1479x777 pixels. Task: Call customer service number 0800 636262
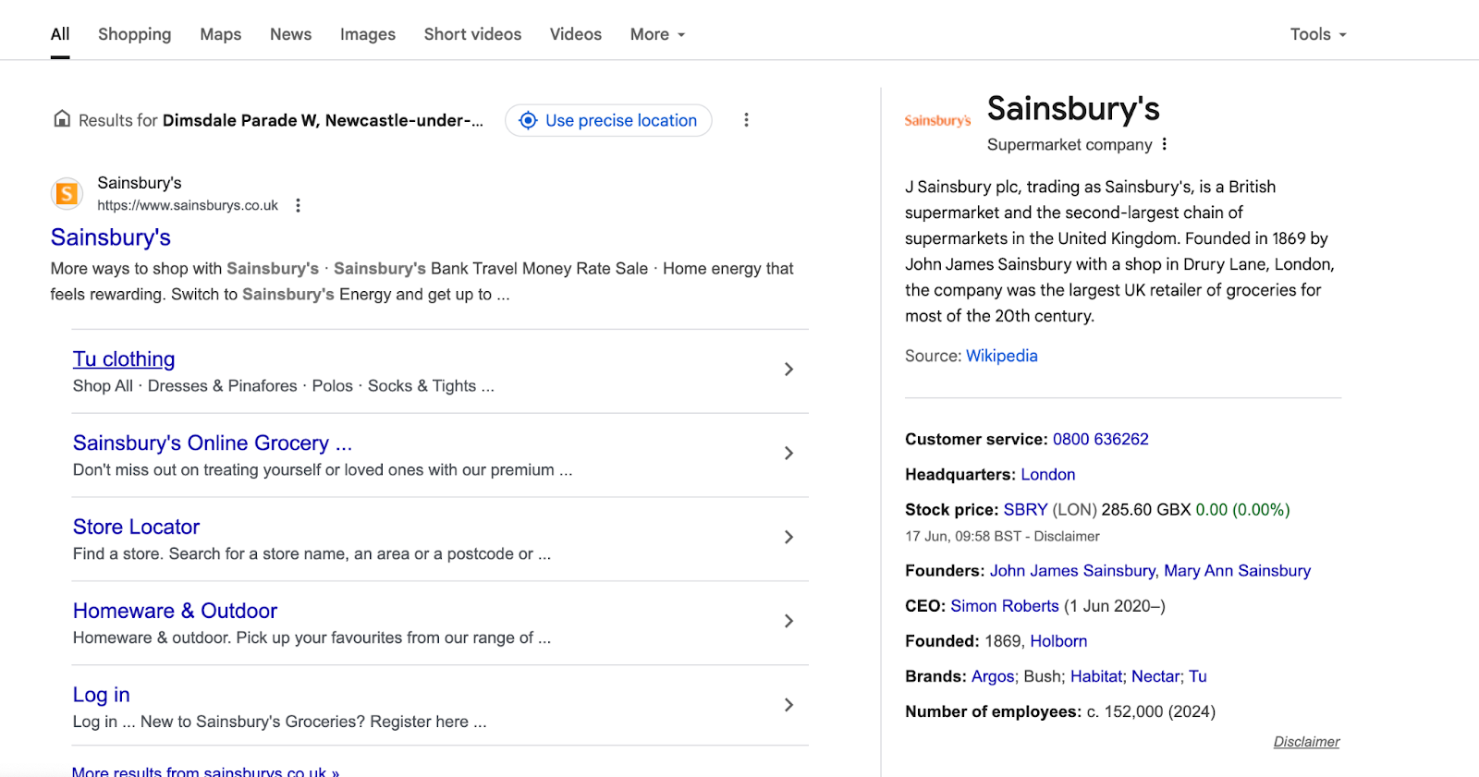(x=1101, y=440)
